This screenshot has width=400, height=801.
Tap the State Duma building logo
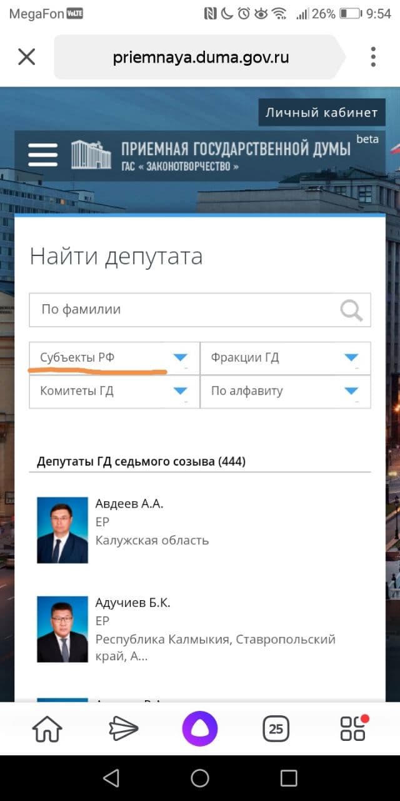point(91,155)
